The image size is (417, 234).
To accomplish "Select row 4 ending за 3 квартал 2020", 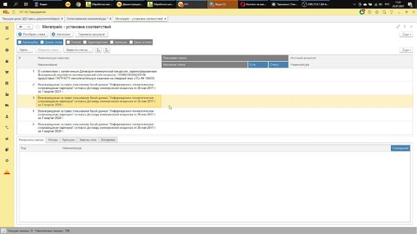I will (215, 114).
